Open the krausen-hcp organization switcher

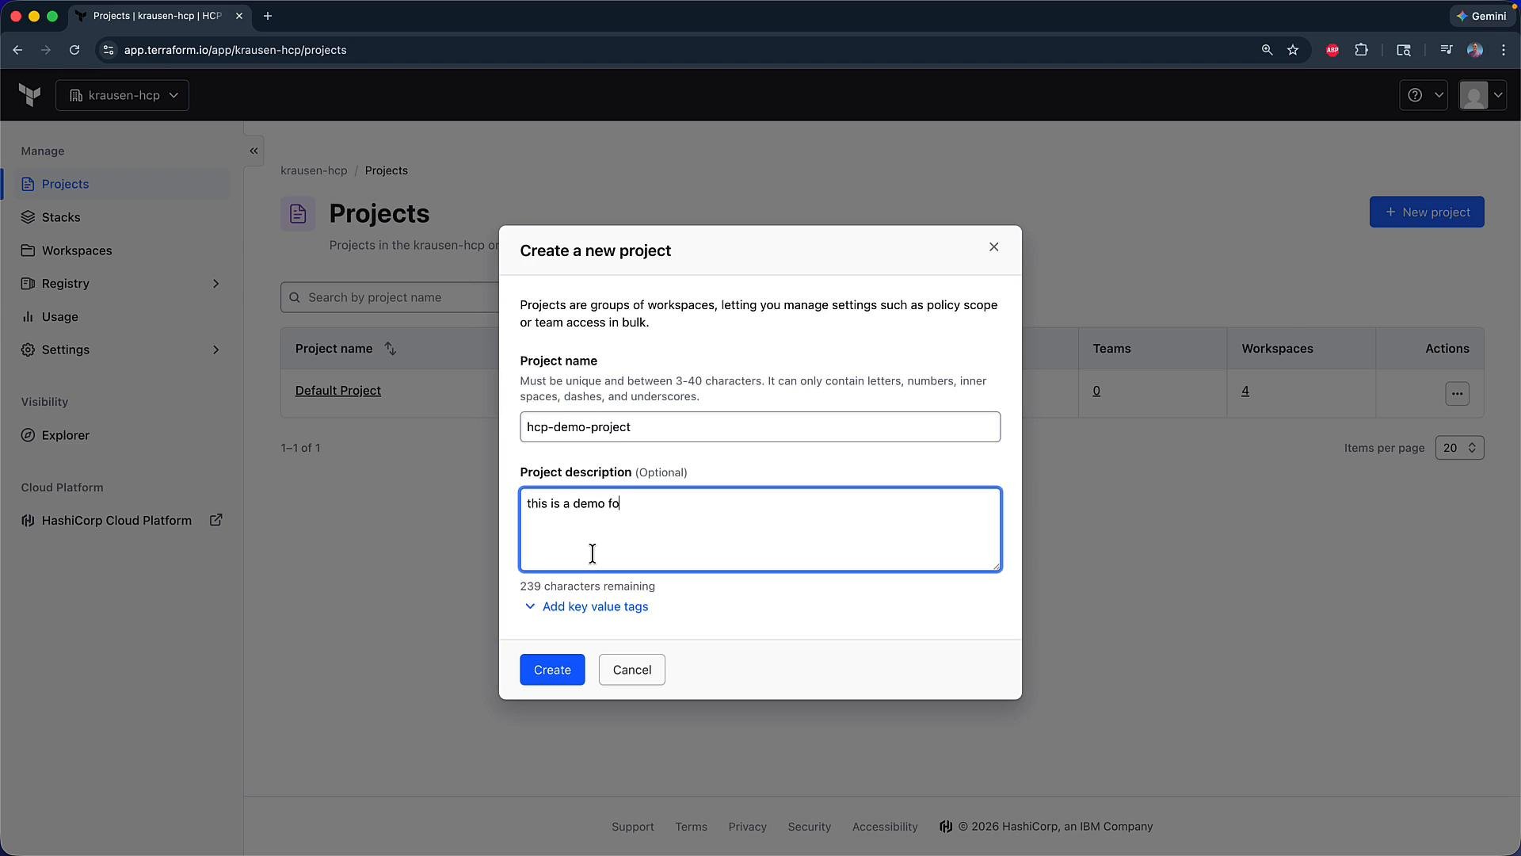click(x=123, y=95)
